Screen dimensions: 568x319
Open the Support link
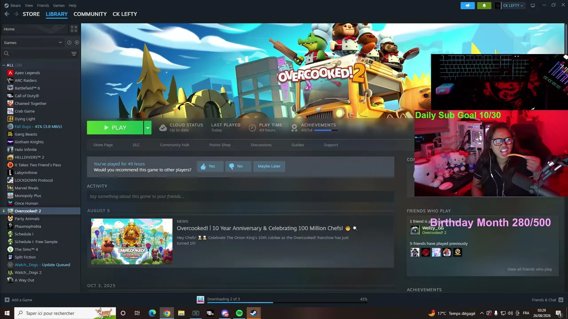pyautogui.click(x=331, y=145)
